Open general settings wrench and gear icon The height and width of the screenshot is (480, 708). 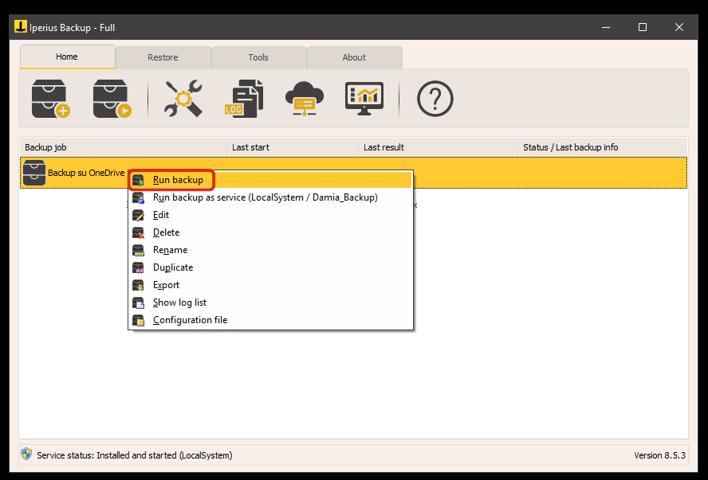183,99
